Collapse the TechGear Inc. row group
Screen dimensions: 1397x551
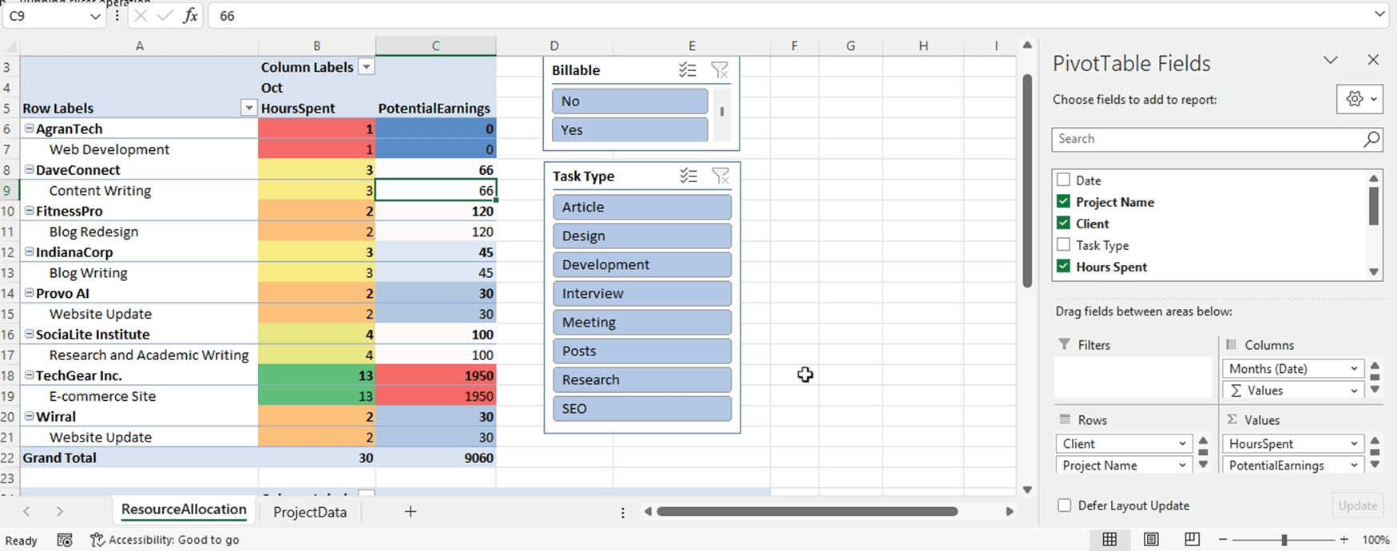[x=29, y=375]
